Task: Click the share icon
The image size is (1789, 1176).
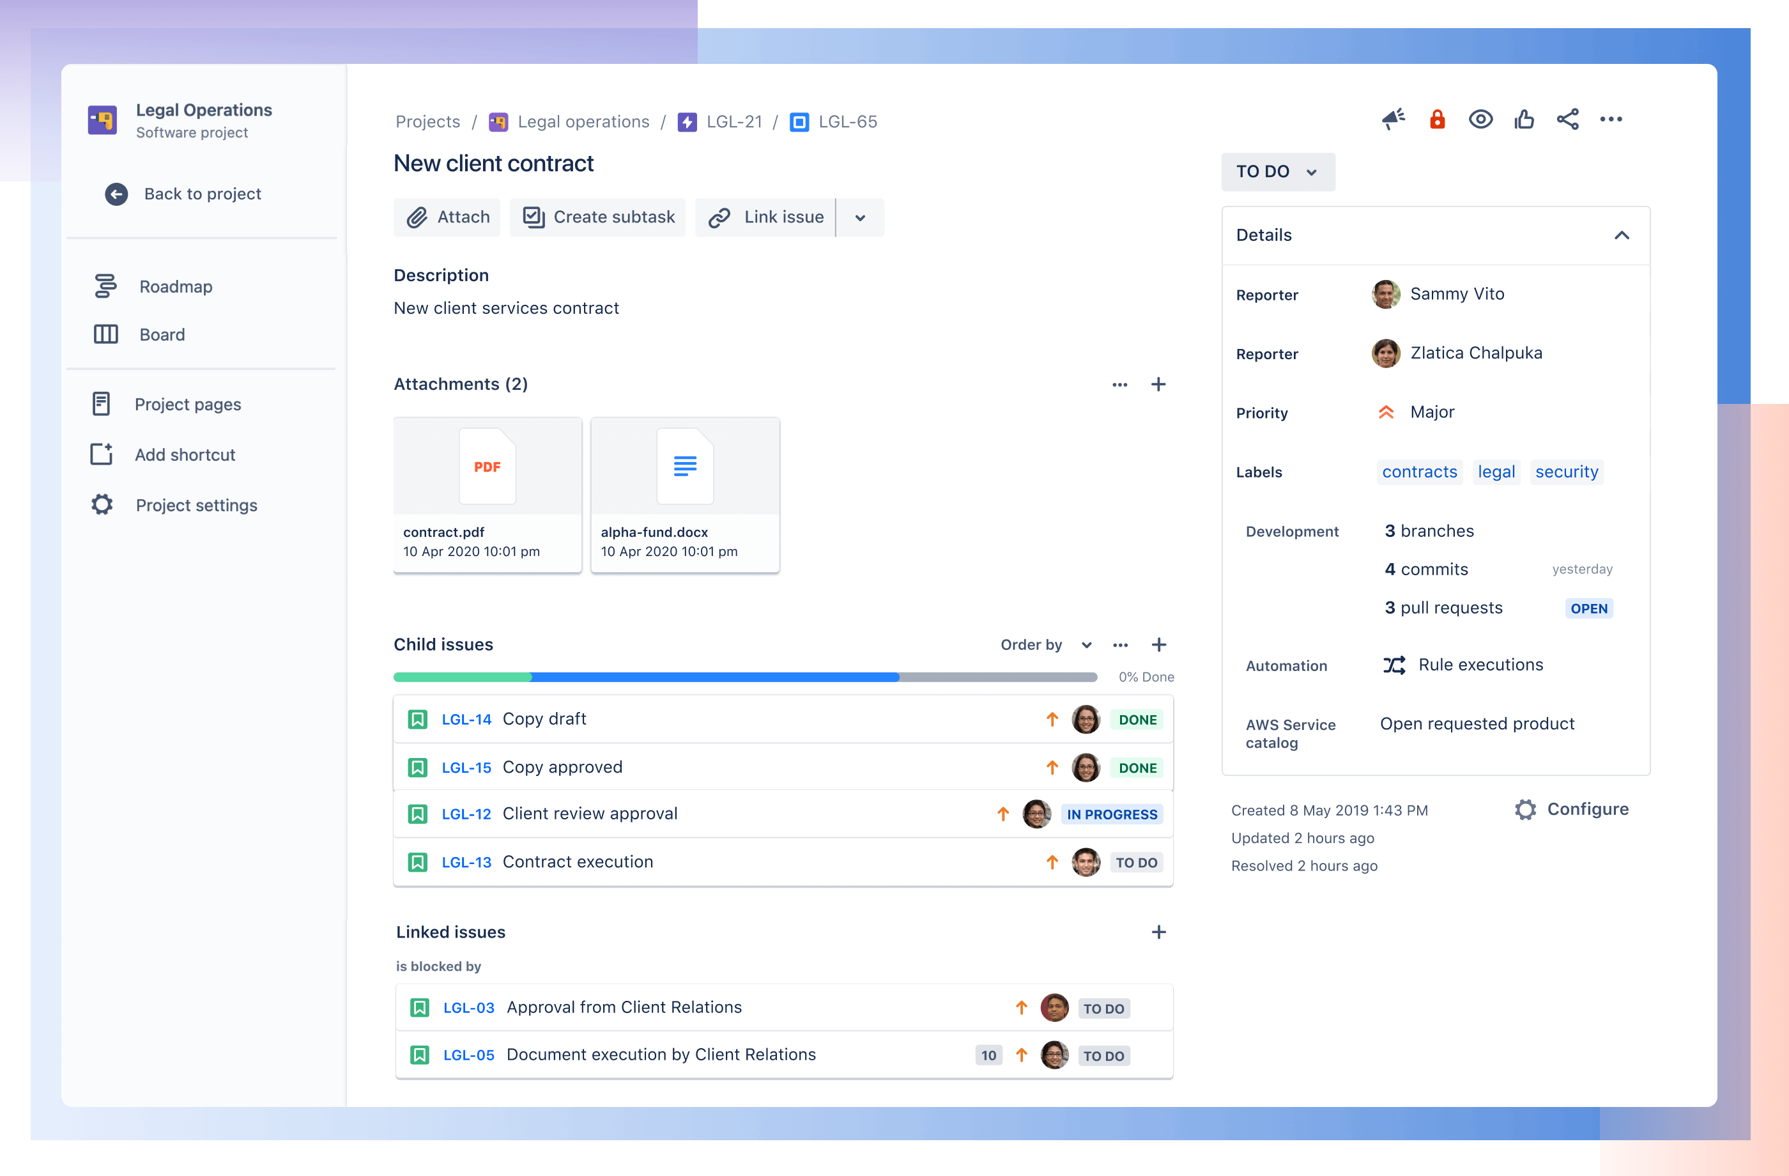Action: (1569, 121)
